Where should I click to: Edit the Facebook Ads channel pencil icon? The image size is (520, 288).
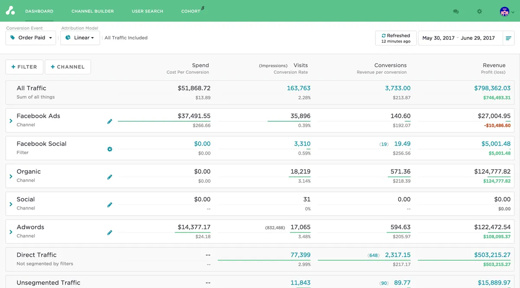110,122
